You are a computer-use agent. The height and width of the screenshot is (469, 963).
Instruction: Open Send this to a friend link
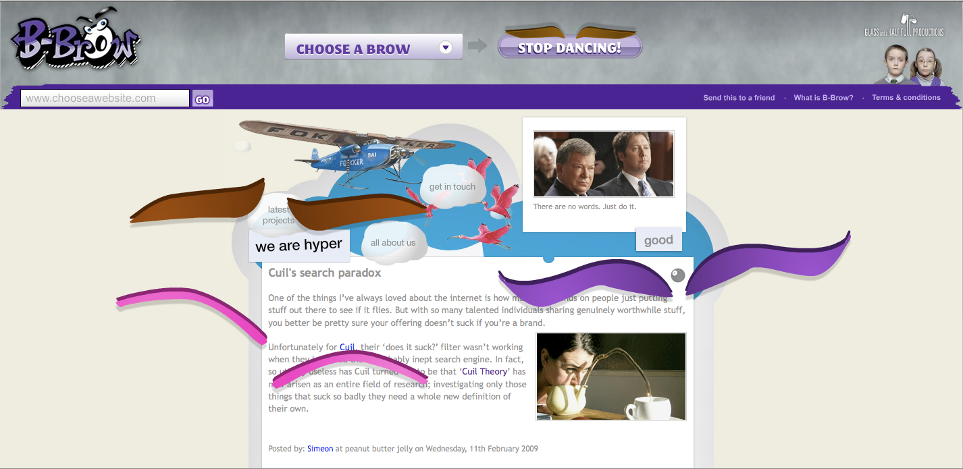click(x=739, y=98)
